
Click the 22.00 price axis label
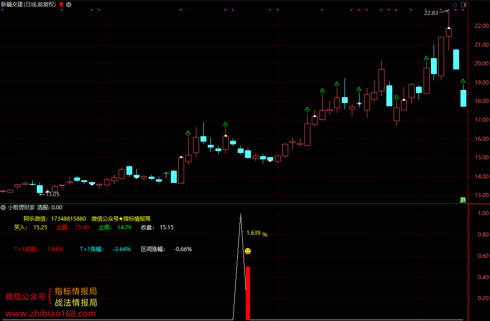(481, 26)
